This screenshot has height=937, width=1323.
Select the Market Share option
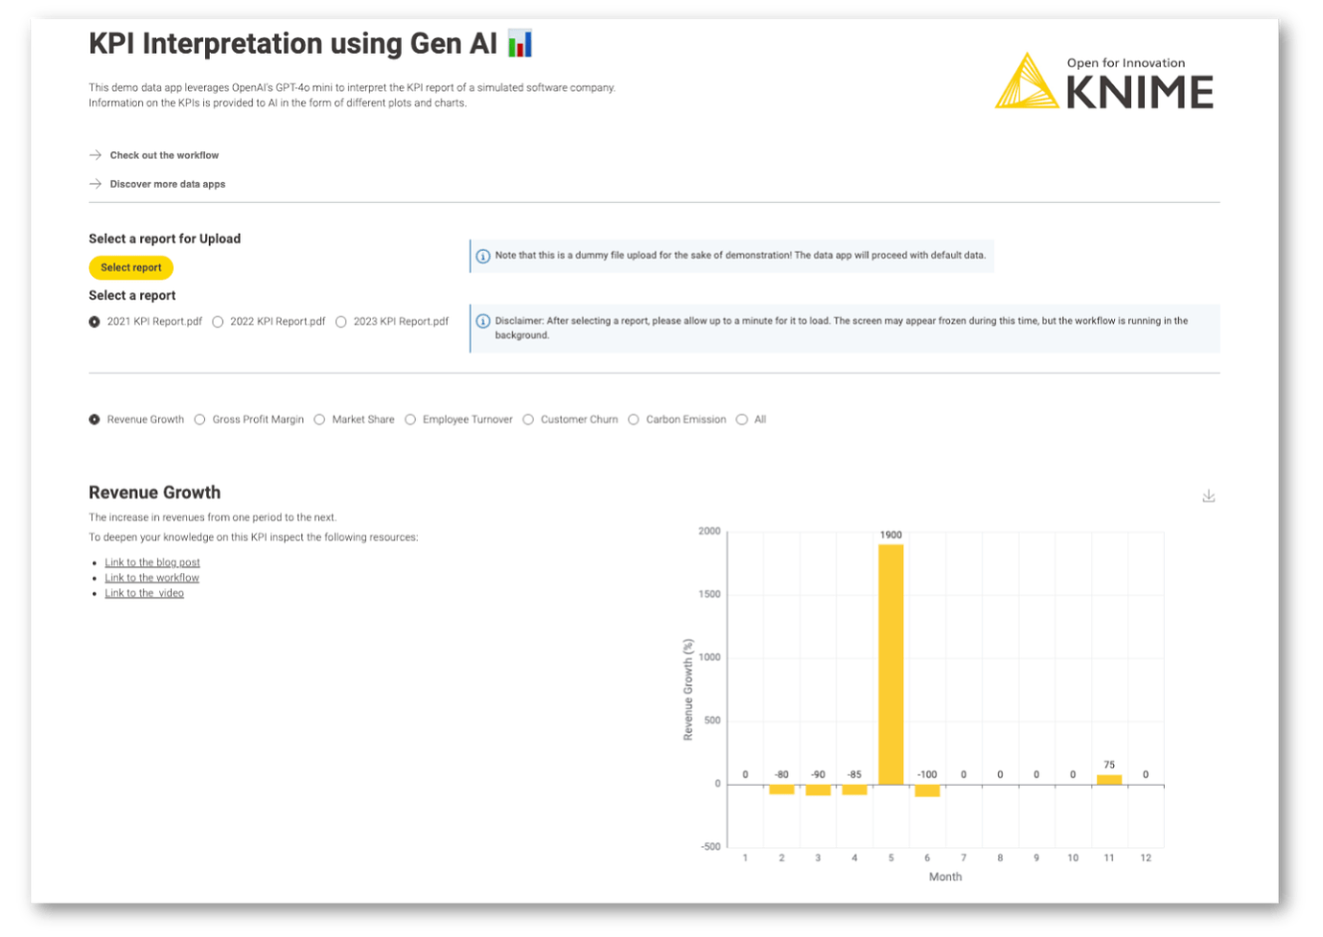click(319, 419)
